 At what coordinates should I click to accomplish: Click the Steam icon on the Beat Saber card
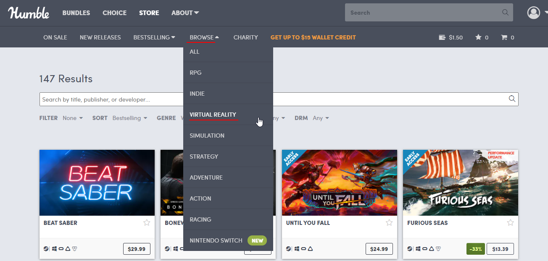(x=46, y=249)
